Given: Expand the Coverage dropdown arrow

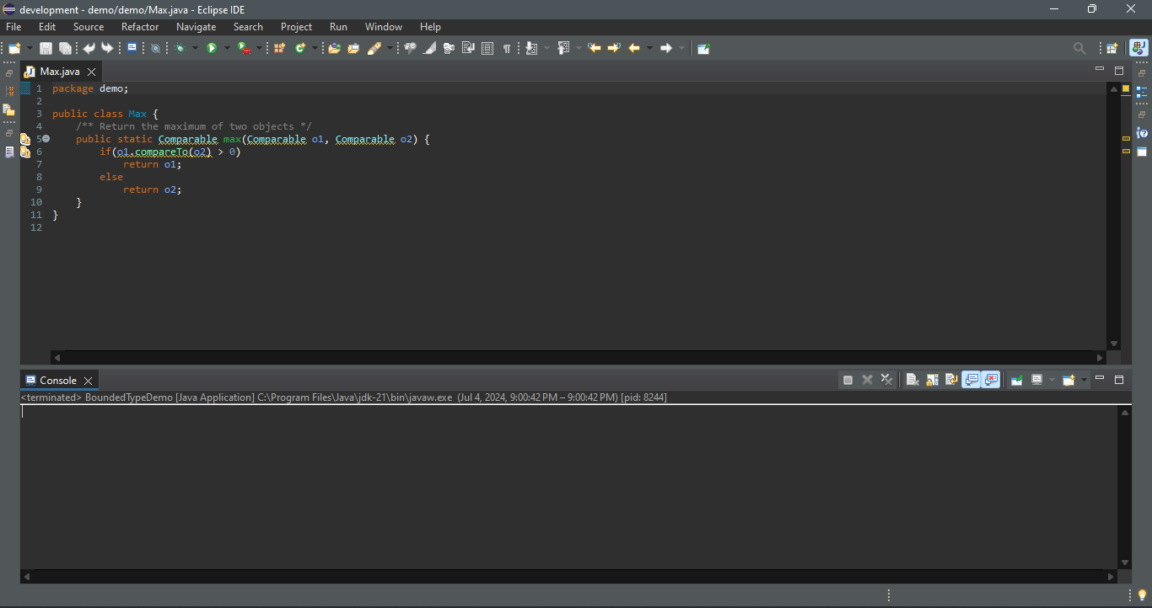Looking at the screenshot, I should [x=259, y=48].
